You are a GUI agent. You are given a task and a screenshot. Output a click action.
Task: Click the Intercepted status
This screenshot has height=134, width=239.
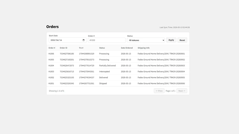104,71
